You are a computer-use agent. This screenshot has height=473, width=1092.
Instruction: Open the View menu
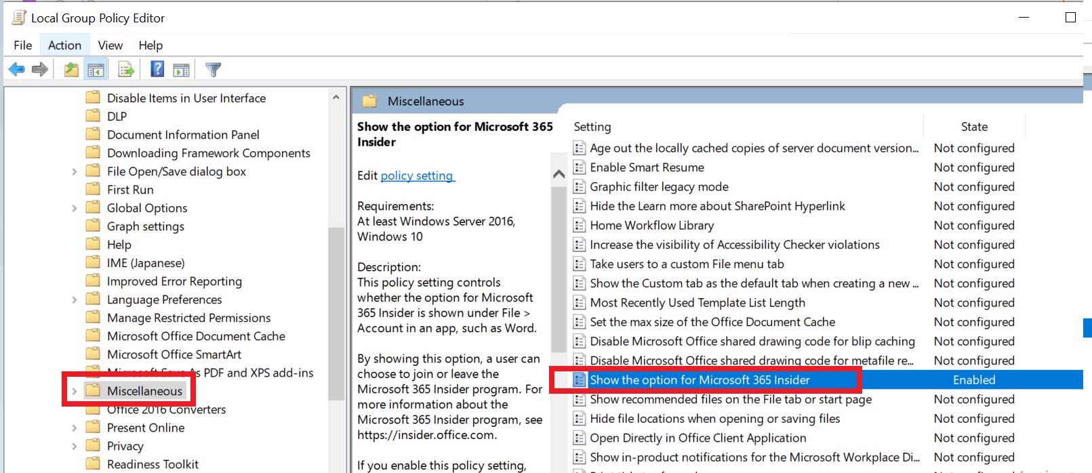(x=110, y=45)
